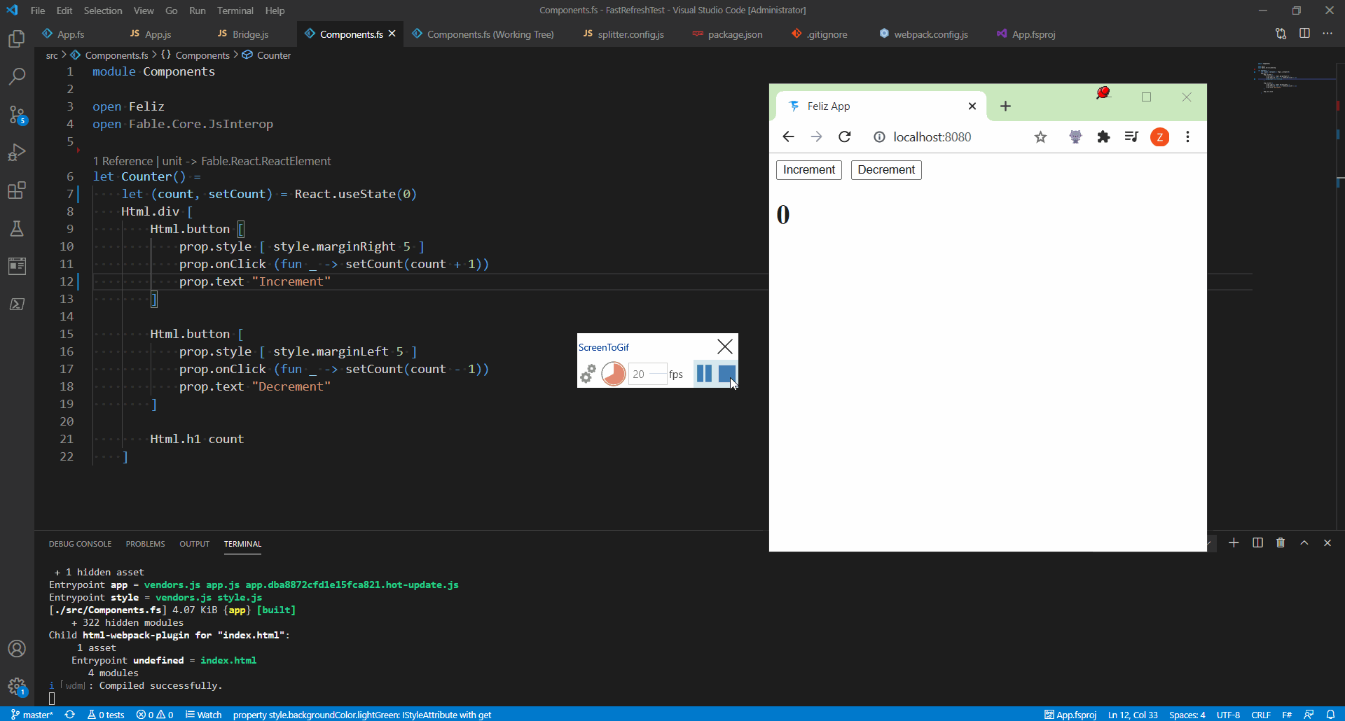Click the F# status bar item

(1288, 715)
